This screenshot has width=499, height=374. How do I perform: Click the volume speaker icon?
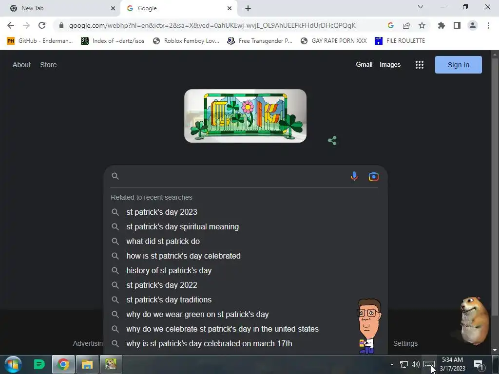415,364
